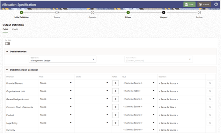221x134 pixels.
Task: Open Selector dropdown for Organizational Unit
Action: point(93,91)
